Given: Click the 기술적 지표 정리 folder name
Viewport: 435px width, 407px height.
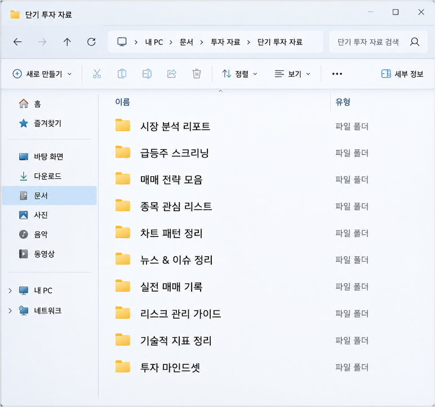Looking at the screenshot, I should point(176,341).
